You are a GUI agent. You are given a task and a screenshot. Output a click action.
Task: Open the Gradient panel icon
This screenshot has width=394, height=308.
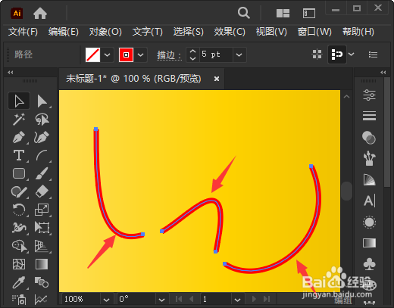tap(369, 243)
